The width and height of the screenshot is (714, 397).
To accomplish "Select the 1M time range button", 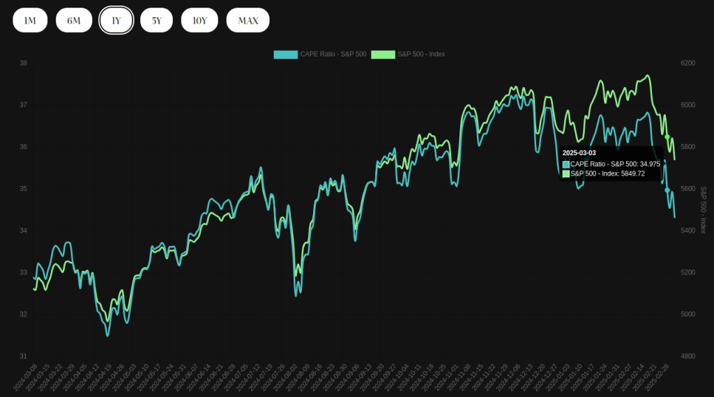I will pyautogui.click(x=30, y=21).
